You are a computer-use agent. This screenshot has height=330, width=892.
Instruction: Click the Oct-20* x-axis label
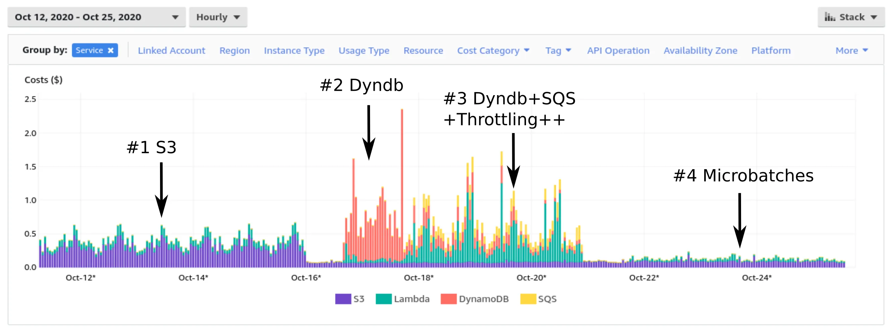[x=531, y=278]
